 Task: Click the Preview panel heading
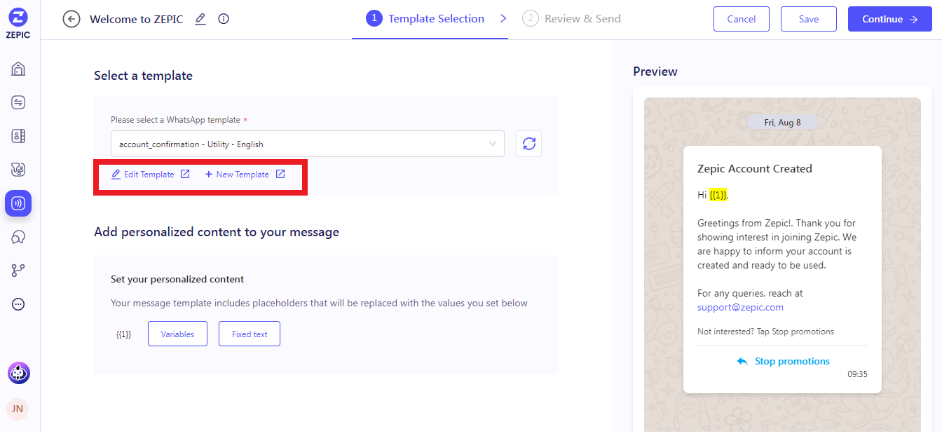point(655,71)
